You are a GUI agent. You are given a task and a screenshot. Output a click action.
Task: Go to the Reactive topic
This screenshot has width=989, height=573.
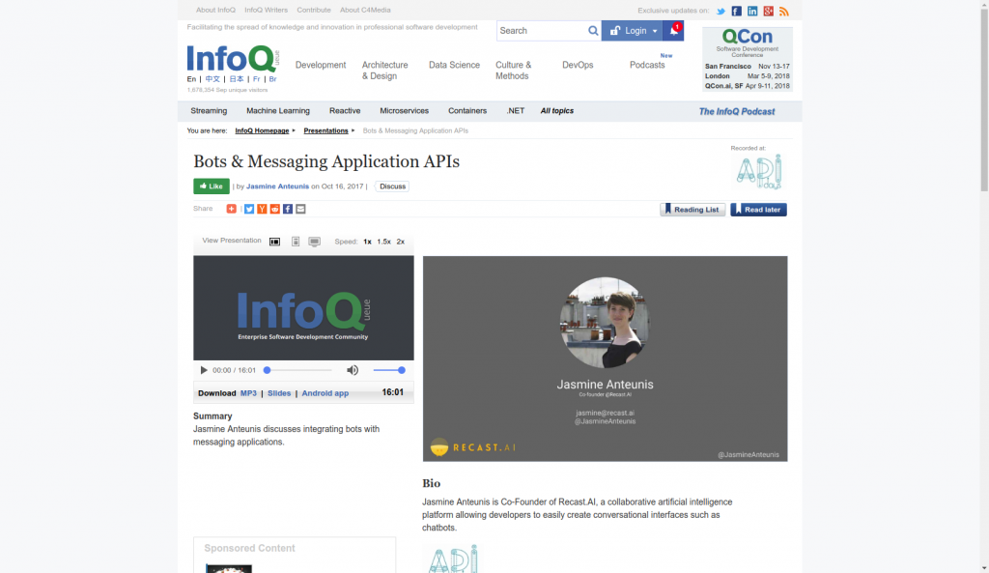[345, 111]
